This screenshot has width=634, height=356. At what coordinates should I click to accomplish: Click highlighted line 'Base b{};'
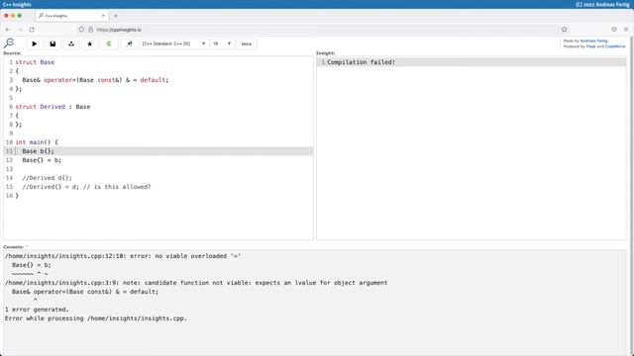tap(38, 151)
